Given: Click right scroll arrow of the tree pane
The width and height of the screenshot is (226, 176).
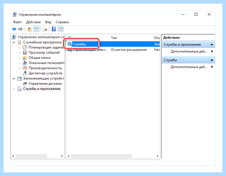Looking at the screenshot, I should tap(62, 156).
